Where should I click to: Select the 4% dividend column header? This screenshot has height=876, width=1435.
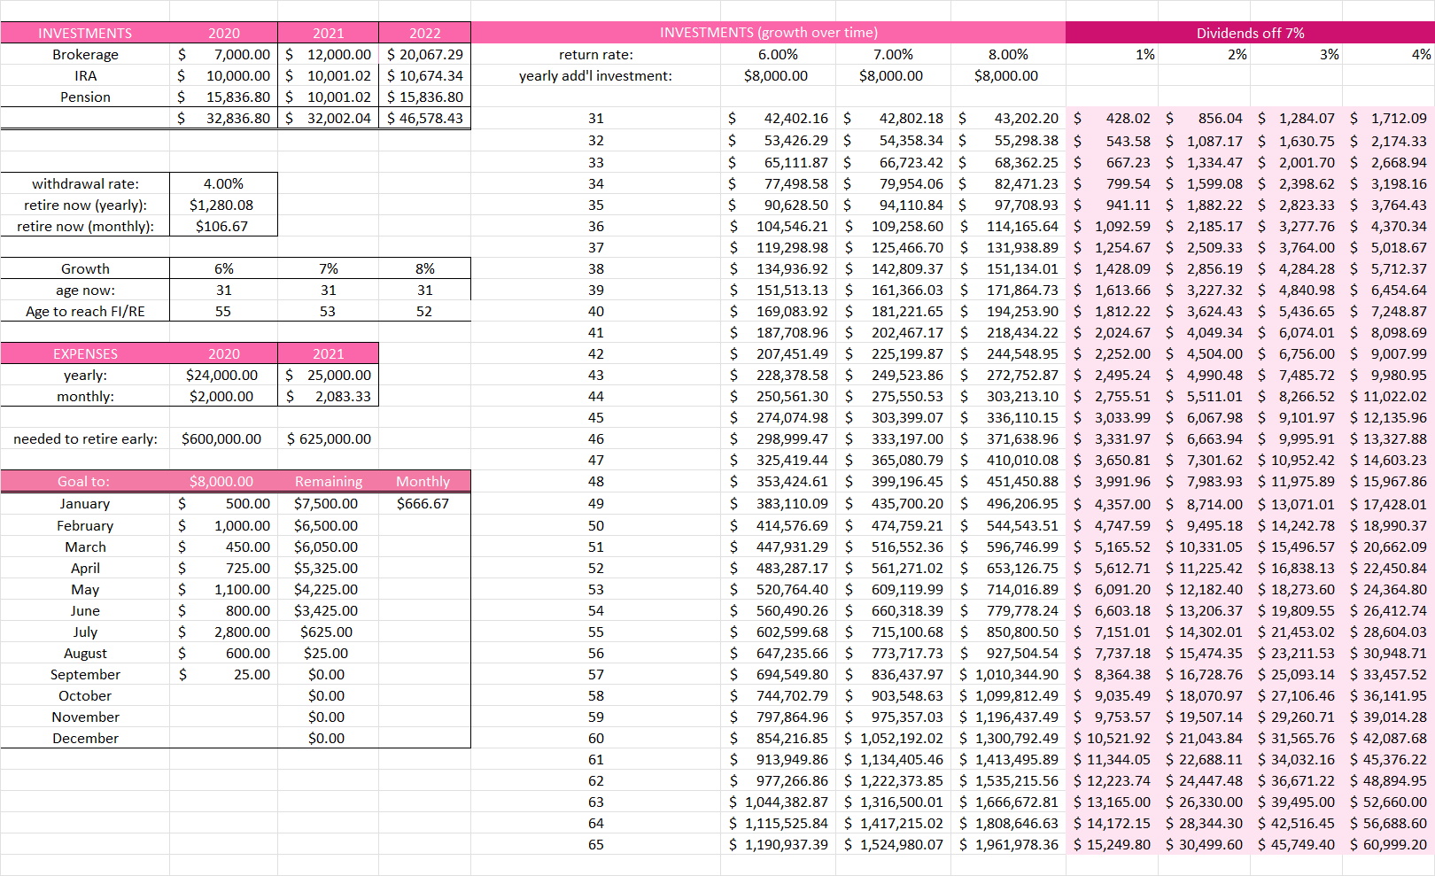point(1388,54)
